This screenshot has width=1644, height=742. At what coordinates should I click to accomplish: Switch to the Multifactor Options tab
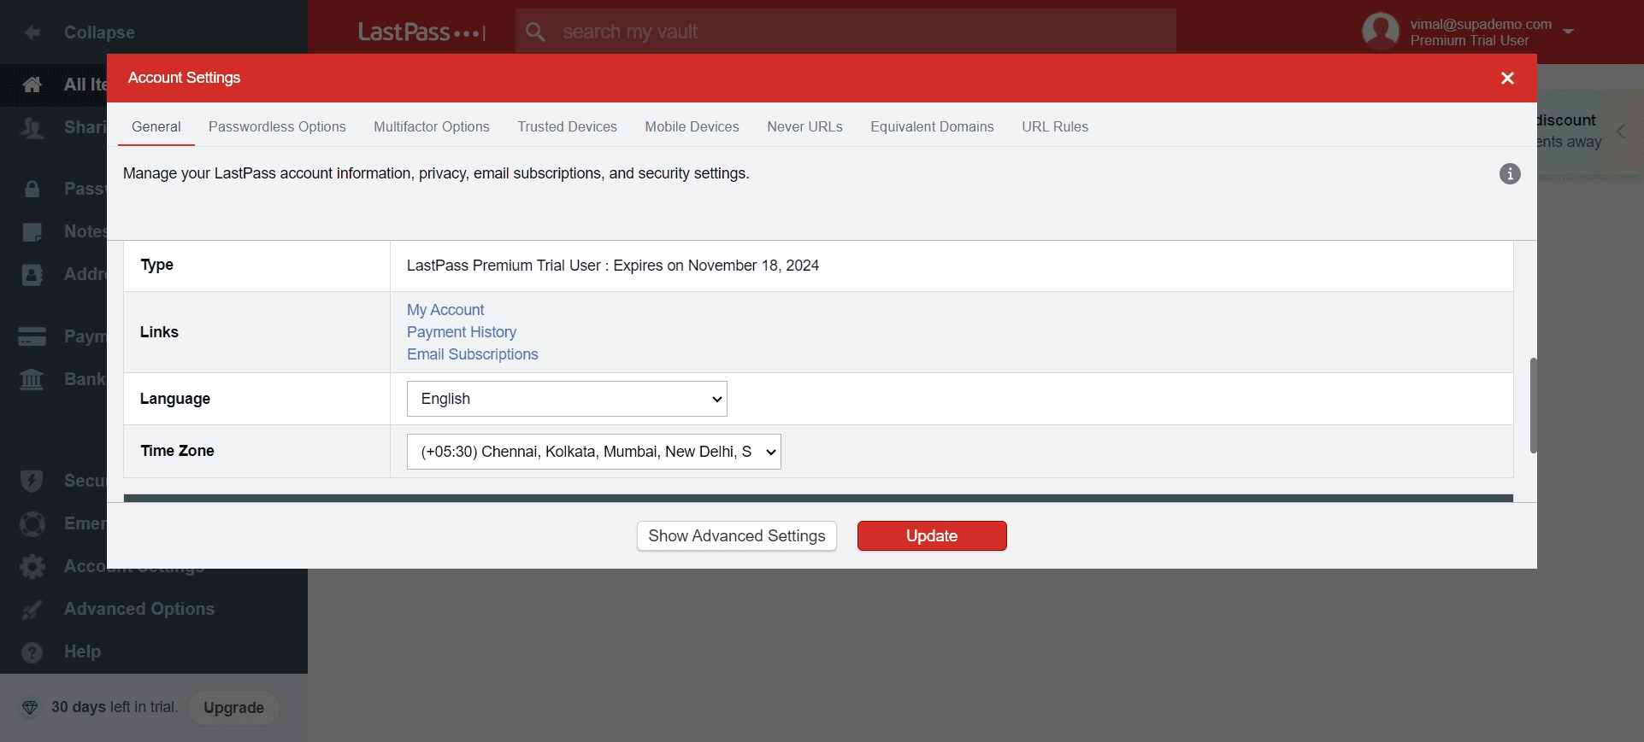point(432,126)
